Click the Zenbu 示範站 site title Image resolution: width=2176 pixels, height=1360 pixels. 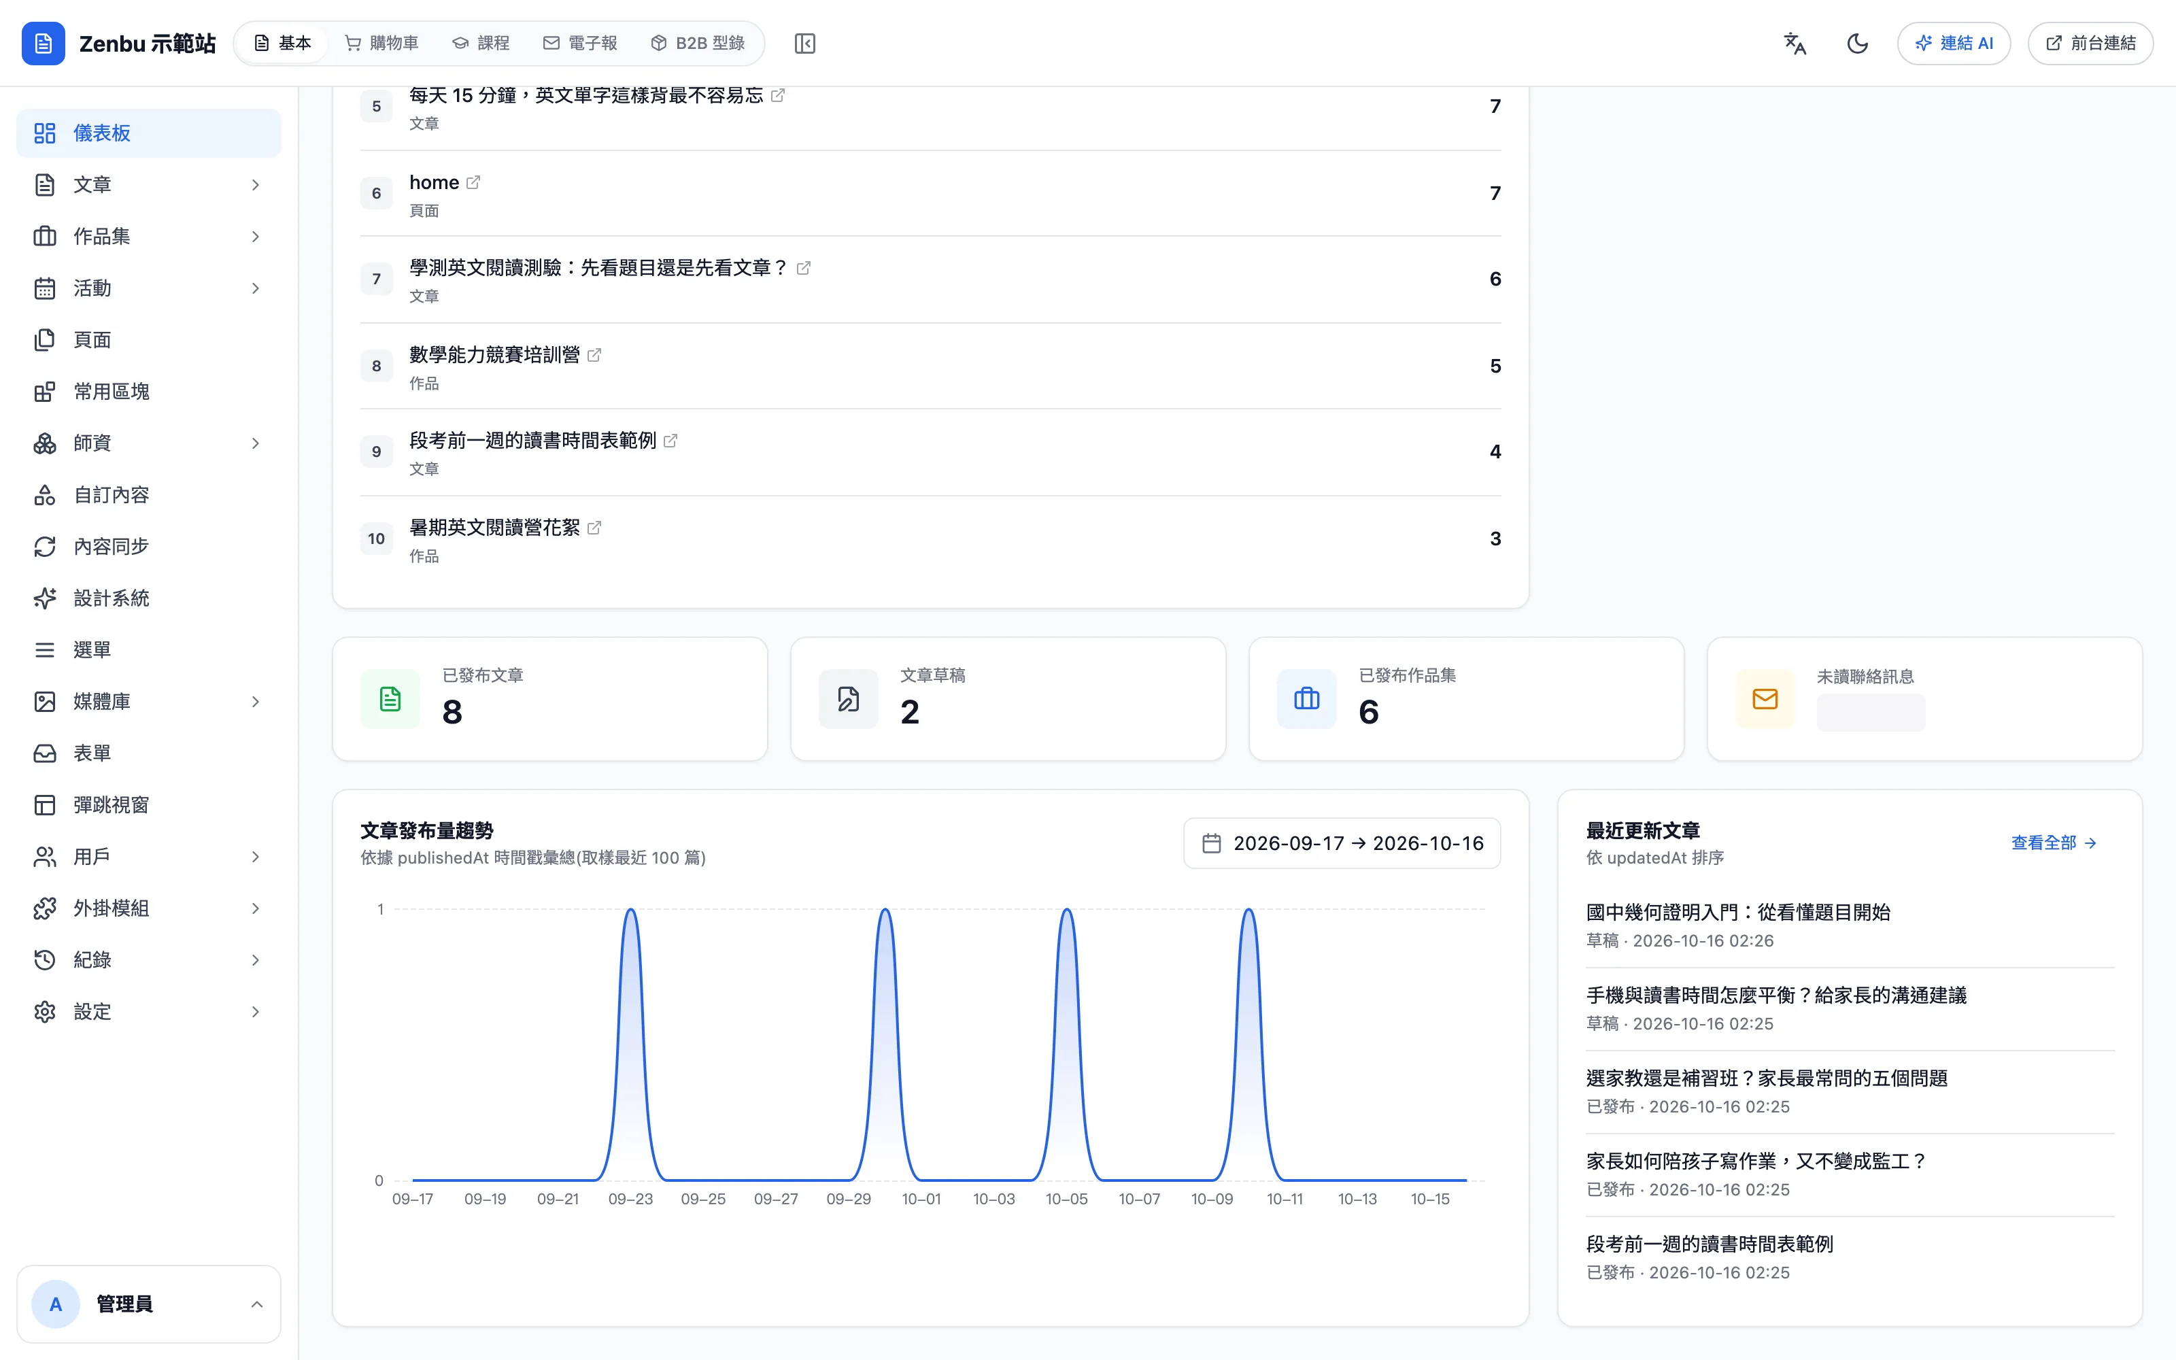pos(148,43)
